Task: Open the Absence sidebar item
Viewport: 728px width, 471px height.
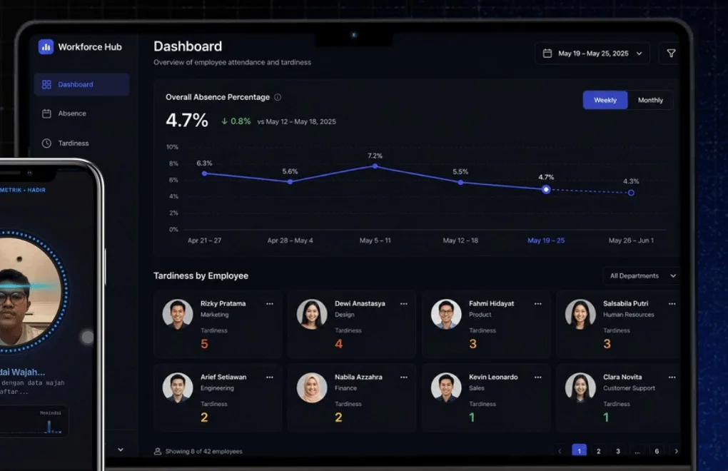Action: (x=81, y=113)
